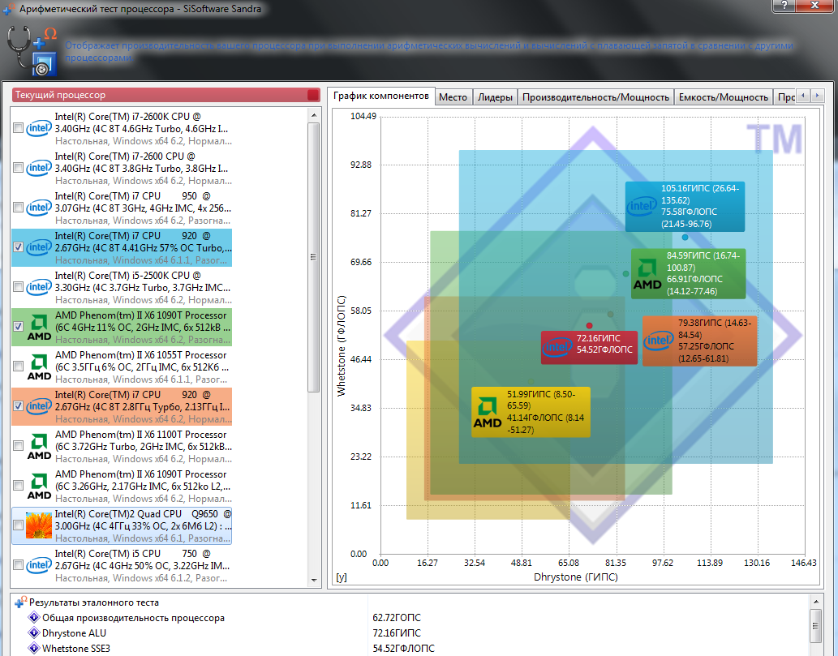Click the [y] button under the chart

pyautogui.click(x=342, y=577)
